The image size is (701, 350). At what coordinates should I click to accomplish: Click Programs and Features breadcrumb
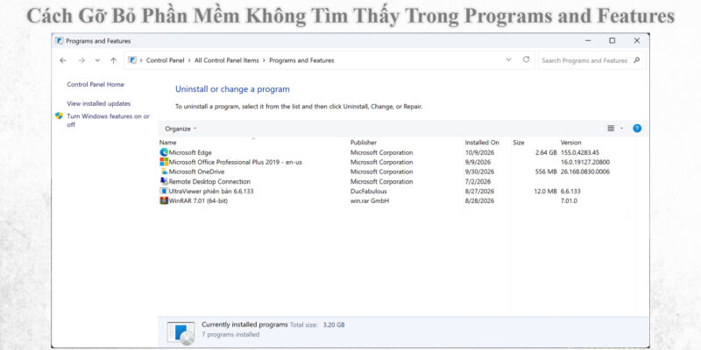click(301, 60)
